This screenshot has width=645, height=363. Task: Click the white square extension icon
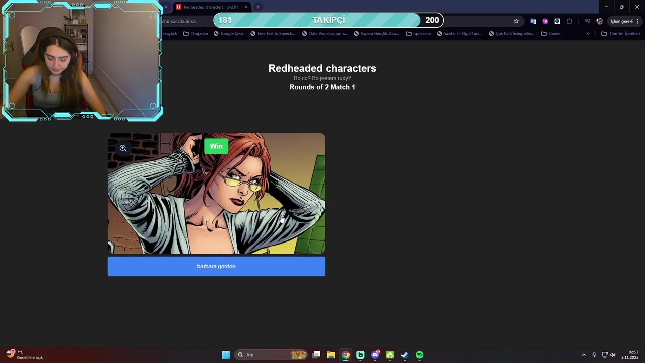[557, 21]
